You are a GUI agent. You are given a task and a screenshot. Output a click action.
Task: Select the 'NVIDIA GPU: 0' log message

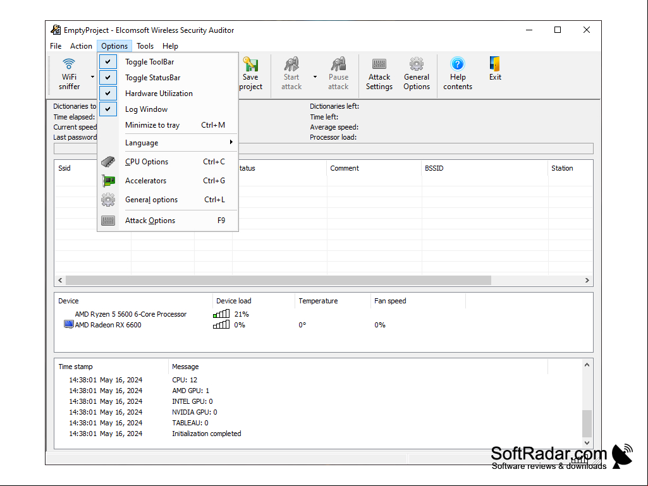[x=194, y=412]
